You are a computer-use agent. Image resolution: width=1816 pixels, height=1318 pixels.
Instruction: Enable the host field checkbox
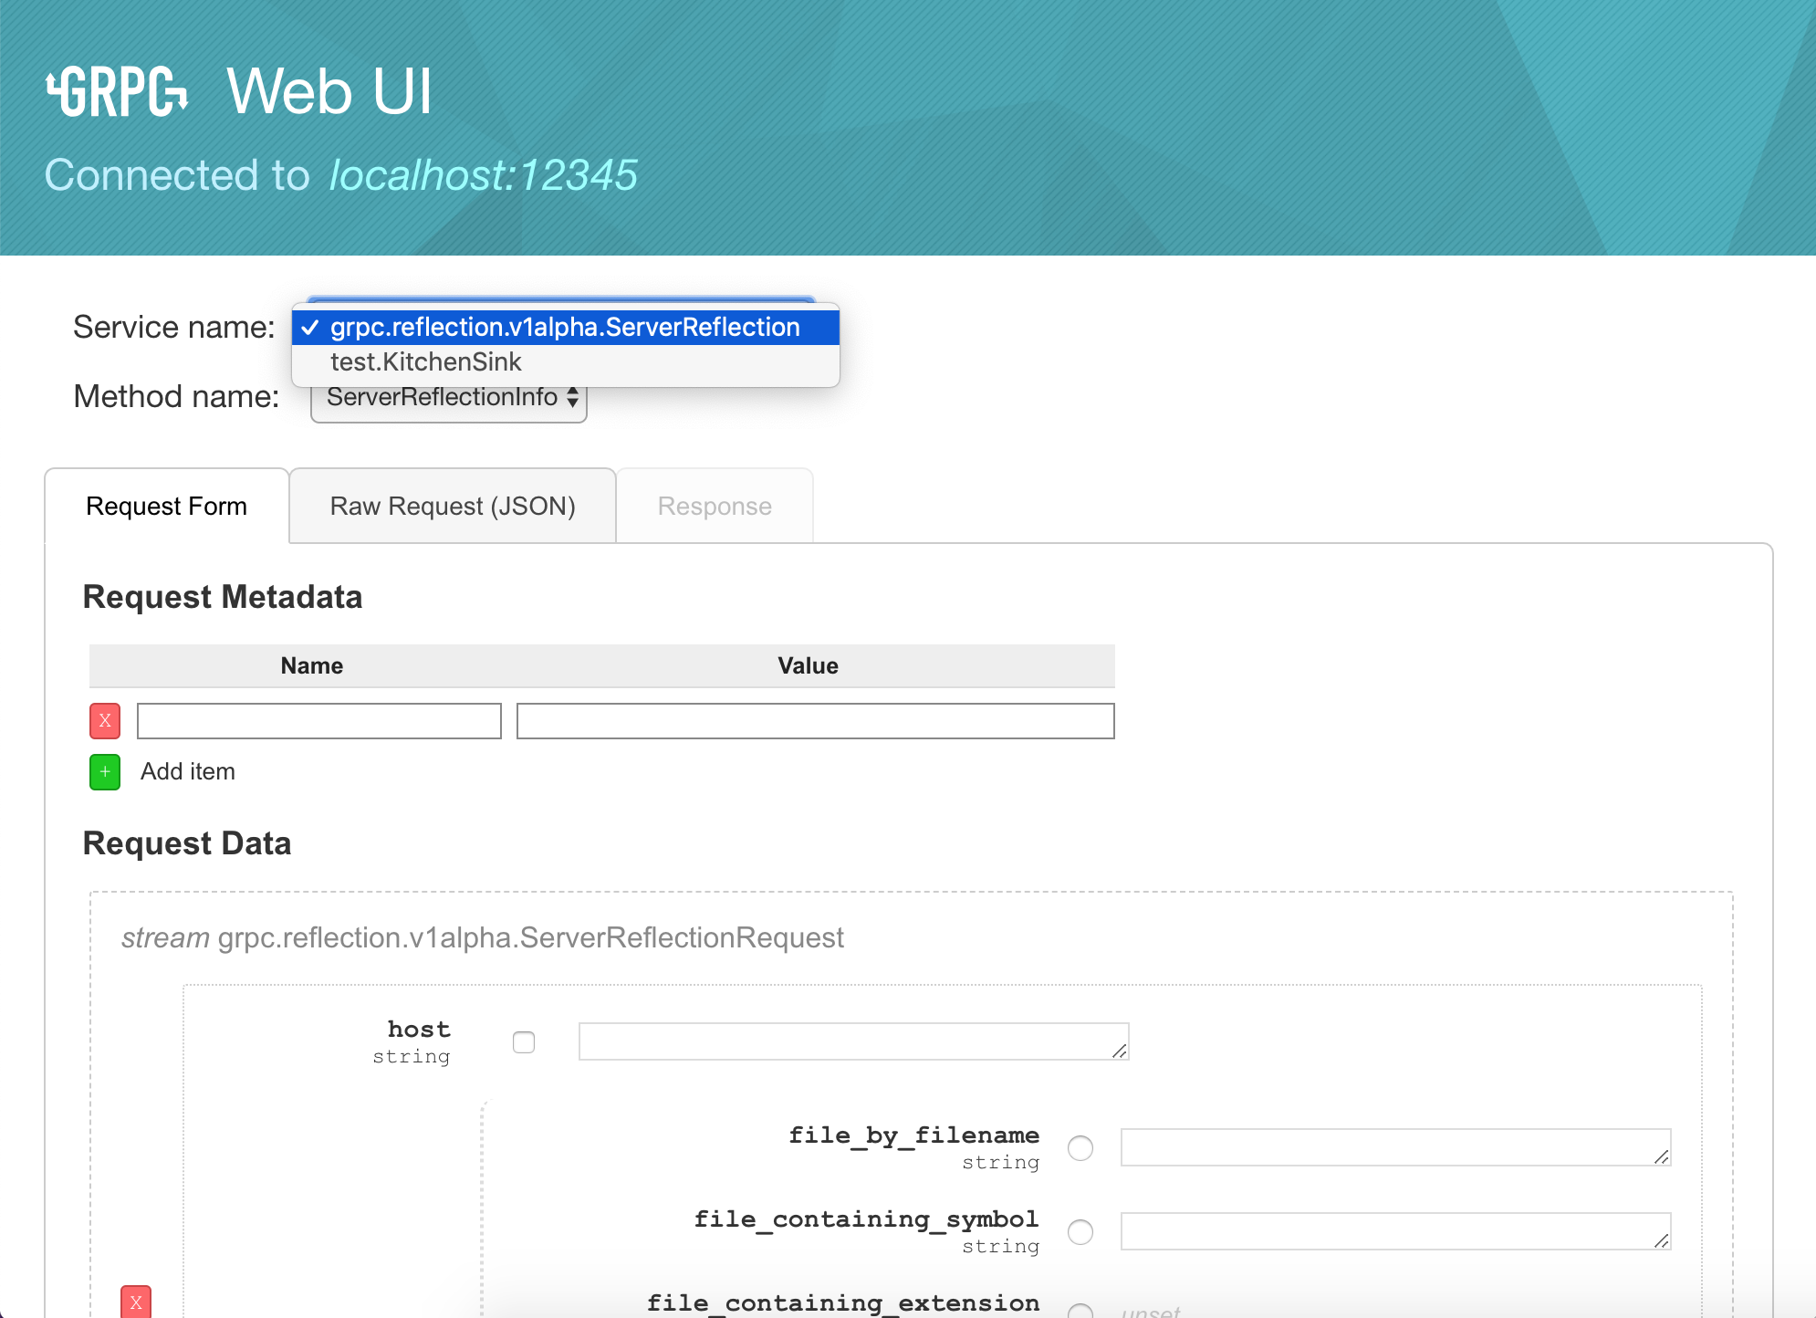pos(524,1042)
